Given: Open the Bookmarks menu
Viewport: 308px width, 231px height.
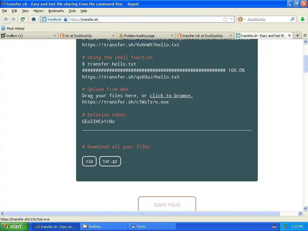Looking at the screenshot, I should [x=56, y=11].
